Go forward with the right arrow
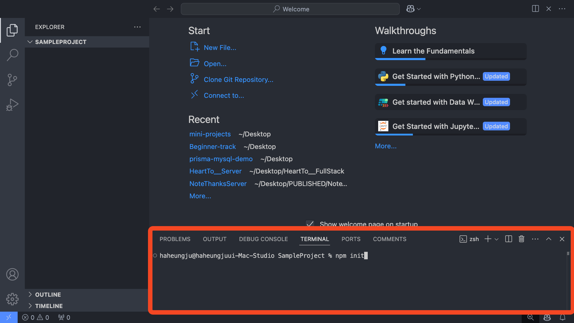 tap(170, 9)
